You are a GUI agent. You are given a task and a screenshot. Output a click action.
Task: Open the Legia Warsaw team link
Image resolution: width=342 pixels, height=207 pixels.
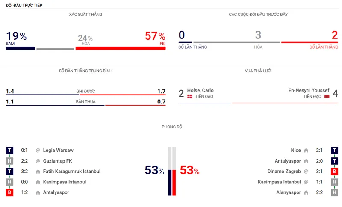click(x=58, y=150)
